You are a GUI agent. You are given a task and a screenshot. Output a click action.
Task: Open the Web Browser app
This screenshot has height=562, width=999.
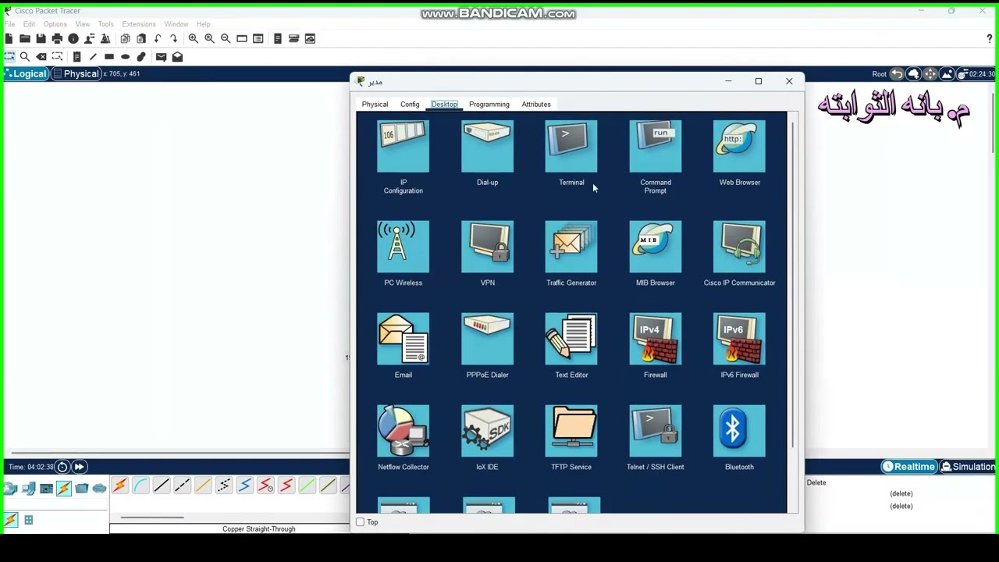click(739, 147)
